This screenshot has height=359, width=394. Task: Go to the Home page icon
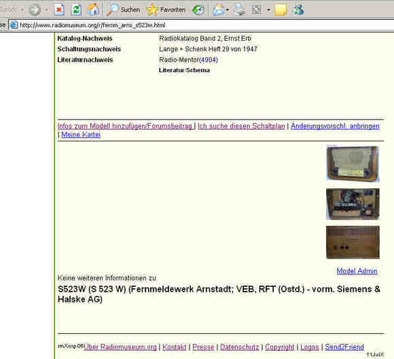(x=93, y=10)
